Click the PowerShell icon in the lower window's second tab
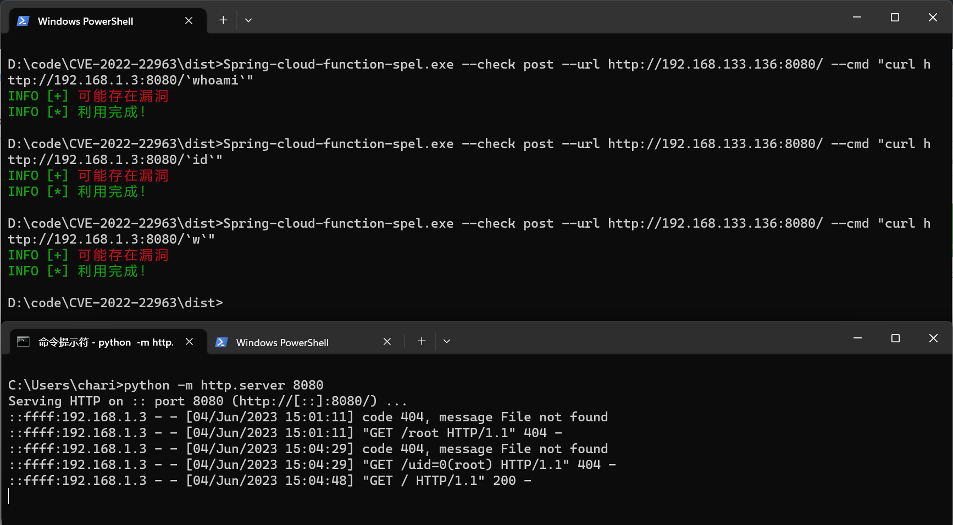953x525 pixels. point(221,342)
